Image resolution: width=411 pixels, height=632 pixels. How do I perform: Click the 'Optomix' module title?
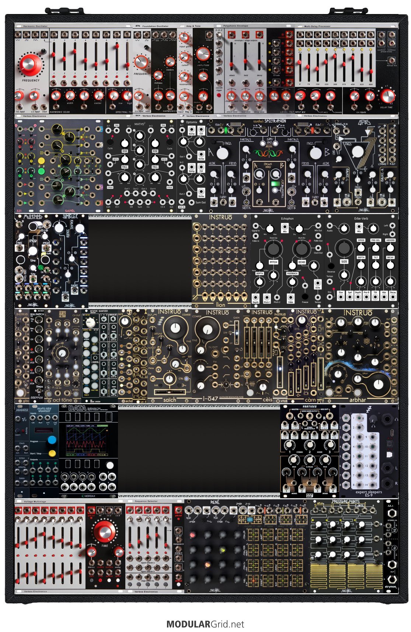tap(192, 122)
